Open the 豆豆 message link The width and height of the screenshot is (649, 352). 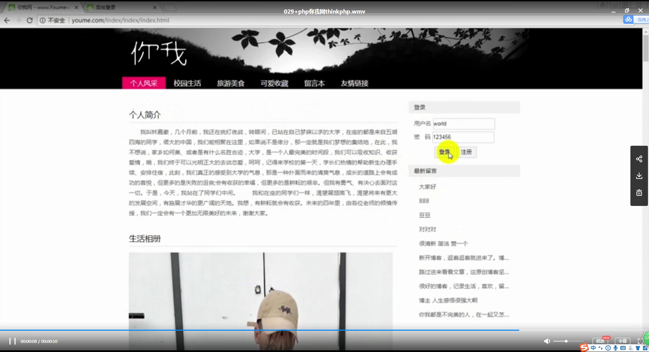[x=425, y=215]
